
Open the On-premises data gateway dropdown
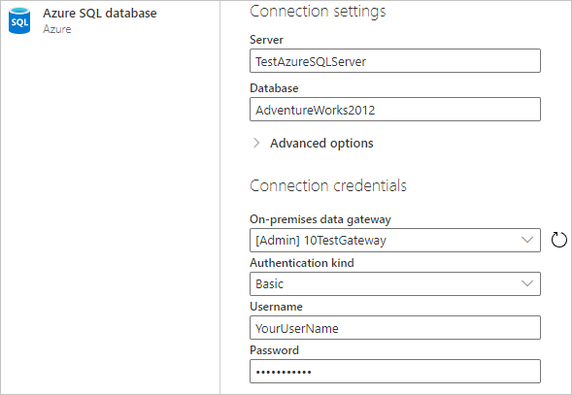coord(395,240)
